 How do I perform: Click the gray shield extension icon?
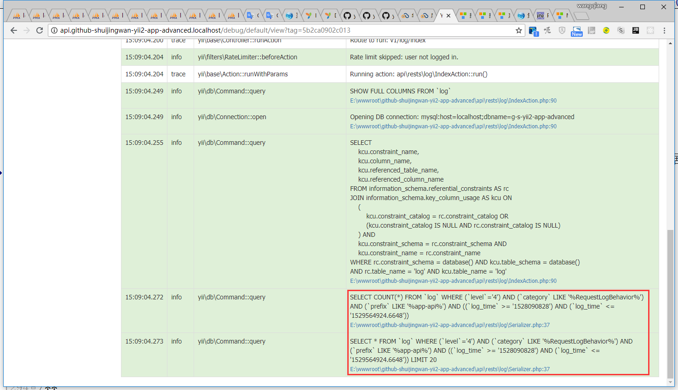[562, 30]
